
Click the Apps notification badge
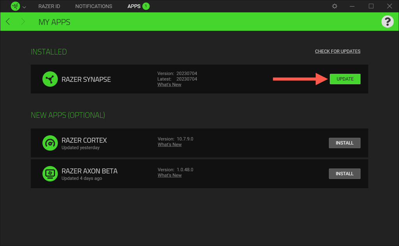[x=146, y=6]
